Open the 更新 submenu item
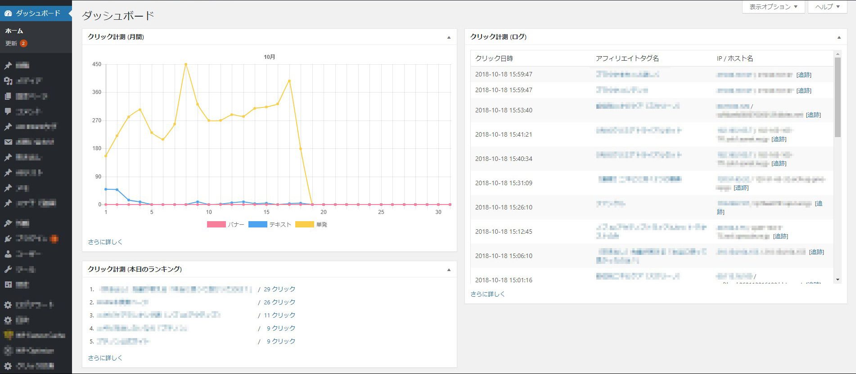This screenshot has height=374, width=856. click(x=11, y=44)
